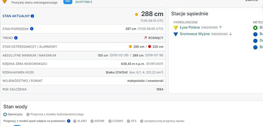Click the 320 cm alarm level value
This screenshot has height=126, width=263.
(x=158, y=47)
